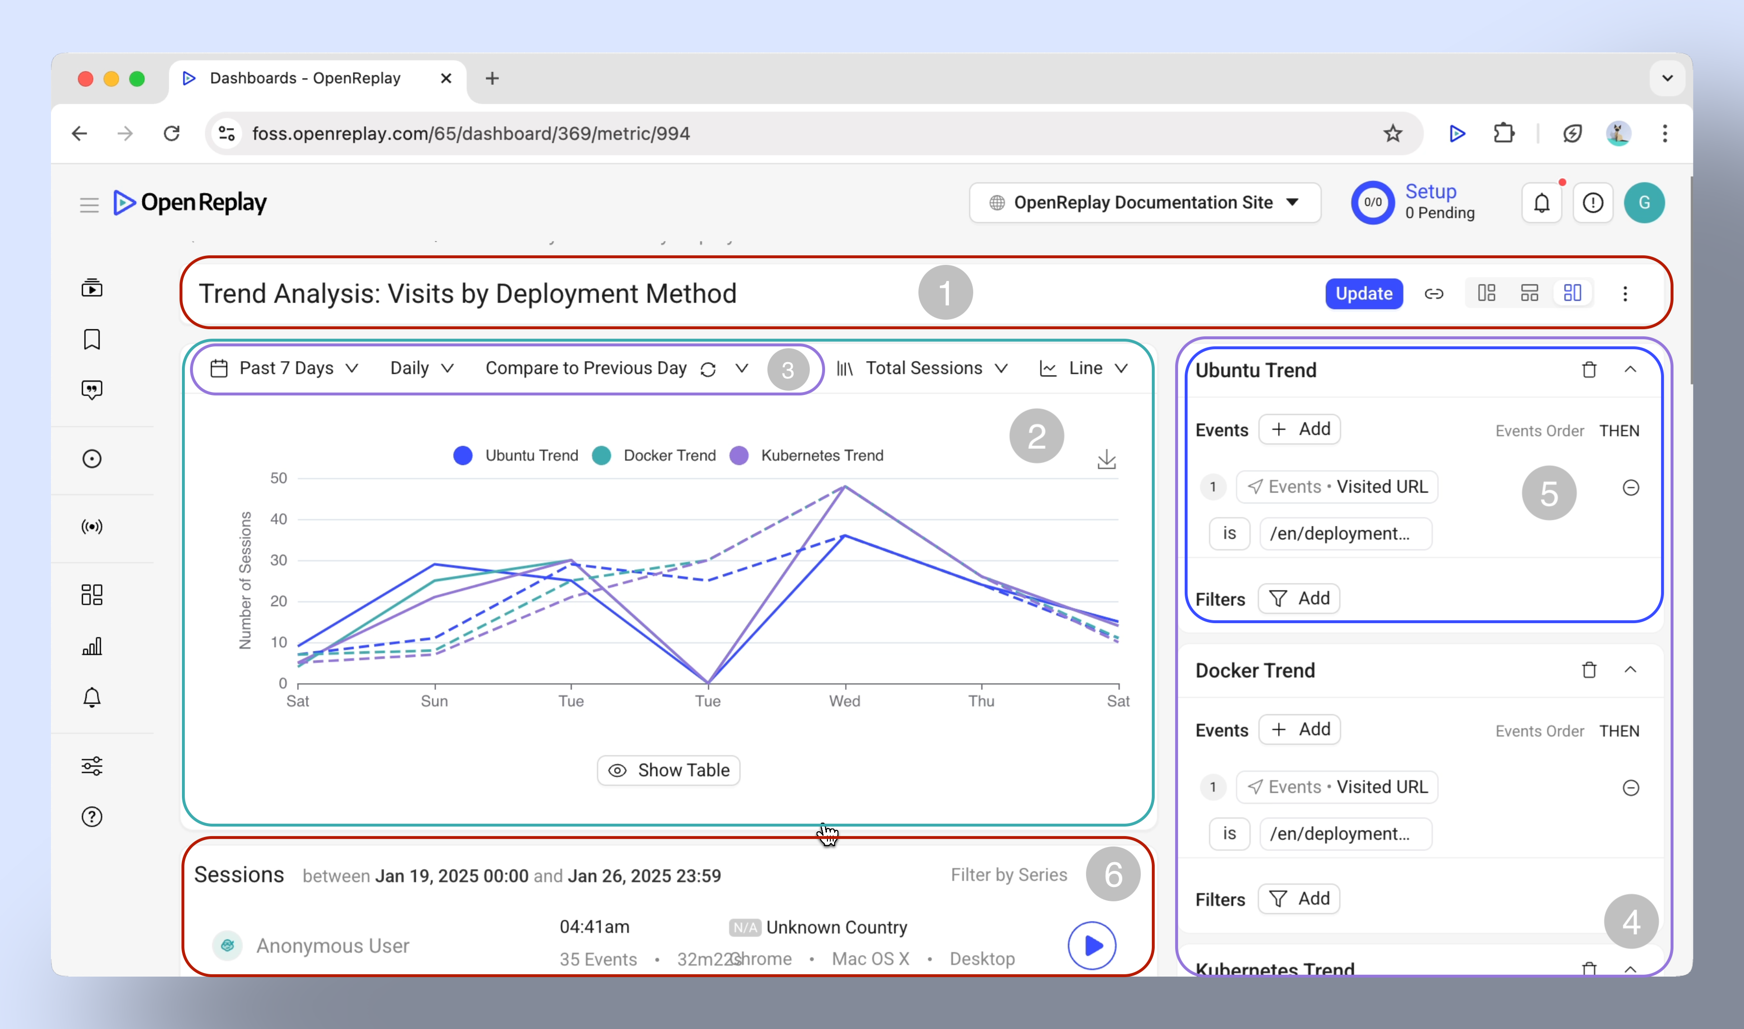Open Alerts bell icon in left sidebar
Viewport: 1744px width, 1029px height.
pos(91,697)
